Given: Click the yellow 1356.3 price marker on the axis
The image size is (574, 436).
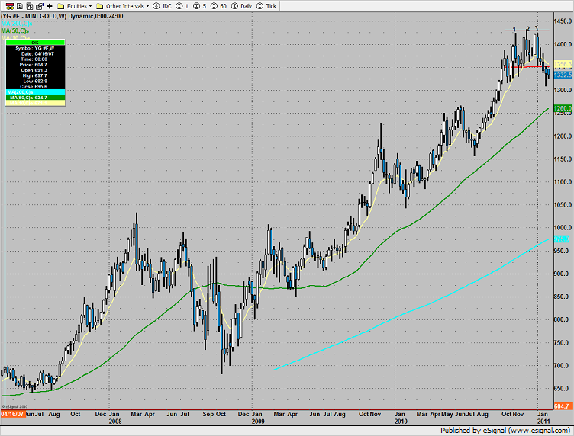Looking at the screenshot, I should [563, 64].
